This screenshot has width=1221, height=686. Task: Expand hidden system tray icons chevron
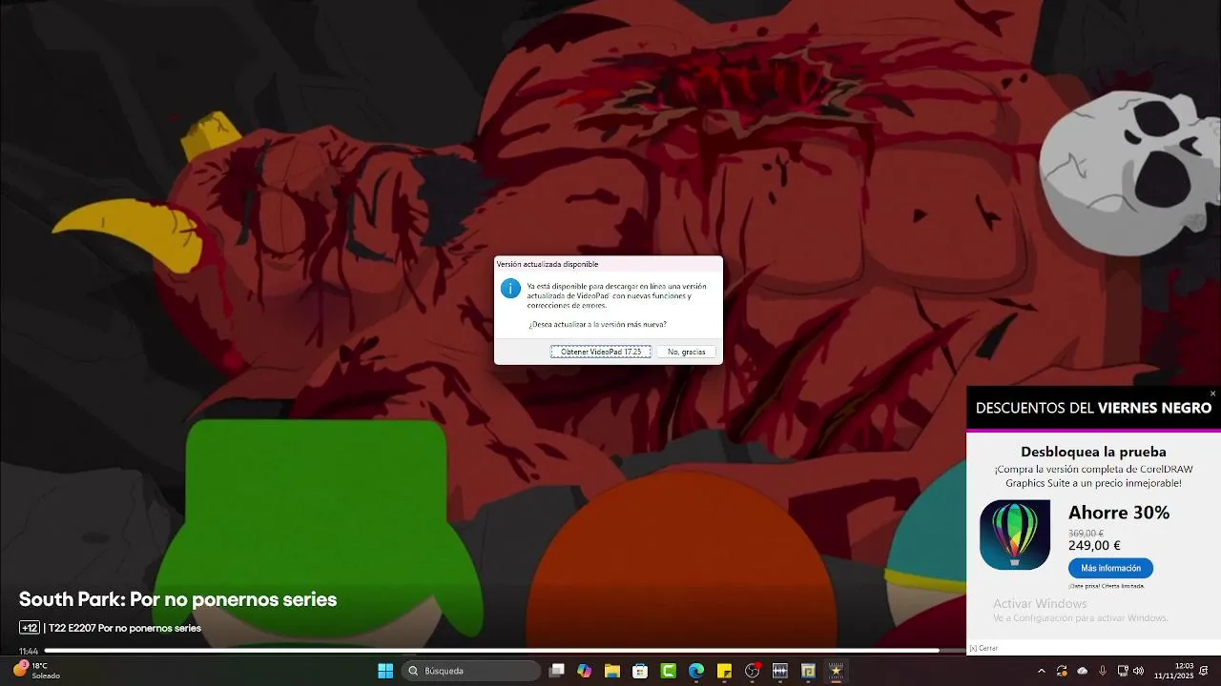pyautogui.click(x=1041, y=671)
